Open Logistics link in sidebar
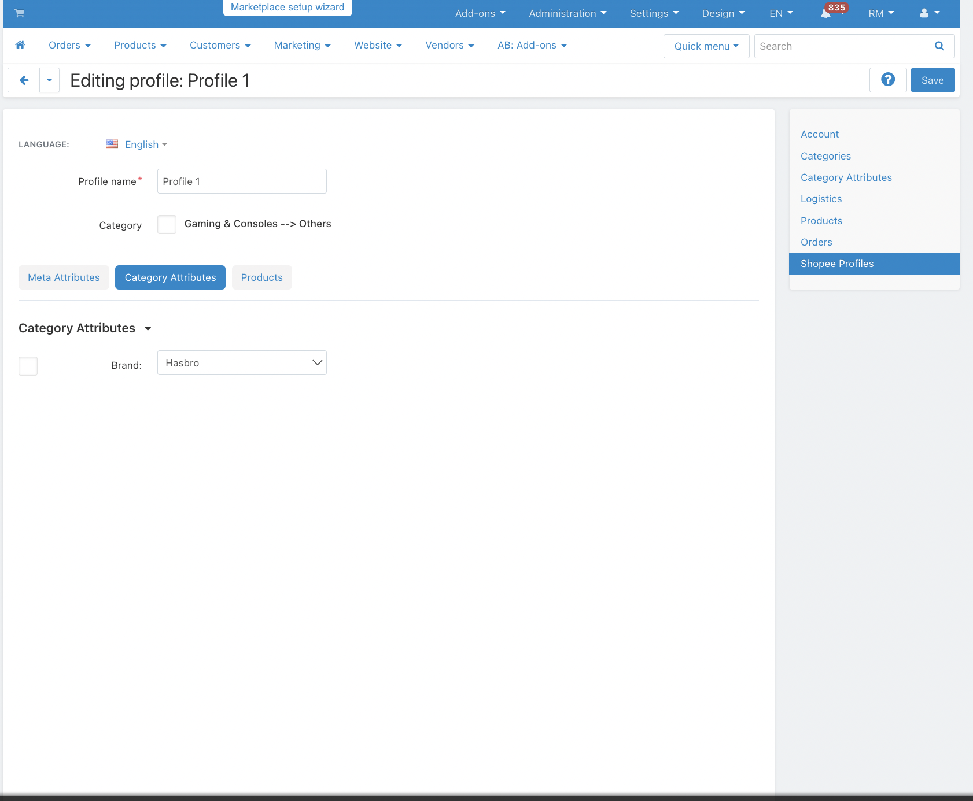 pos(821,199)
